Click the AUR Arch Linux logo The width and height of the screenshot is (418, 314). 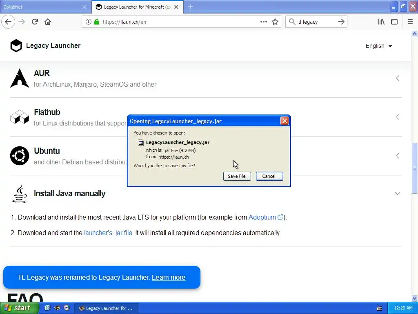[x=20, y=78]
